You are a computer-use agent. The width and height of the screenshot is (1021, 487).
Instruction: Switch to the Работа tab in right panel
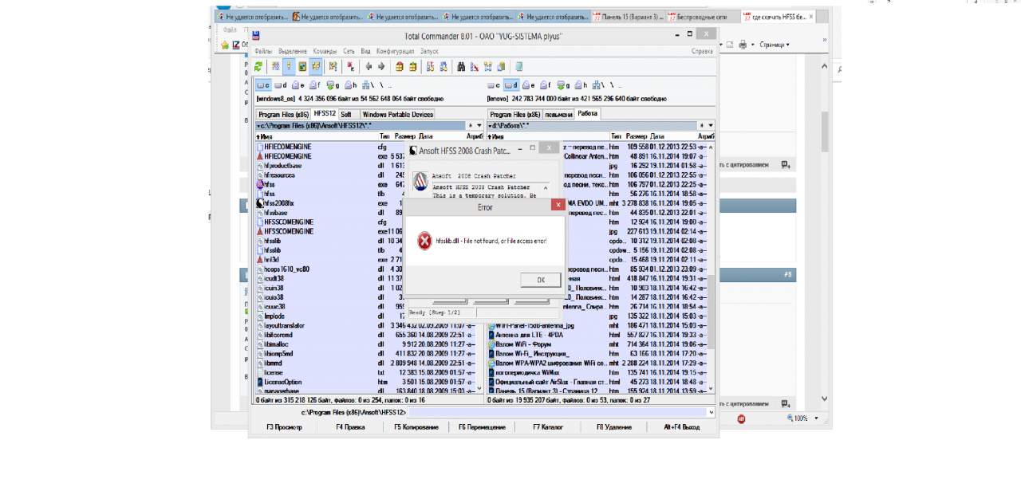[x=588, y=114]
